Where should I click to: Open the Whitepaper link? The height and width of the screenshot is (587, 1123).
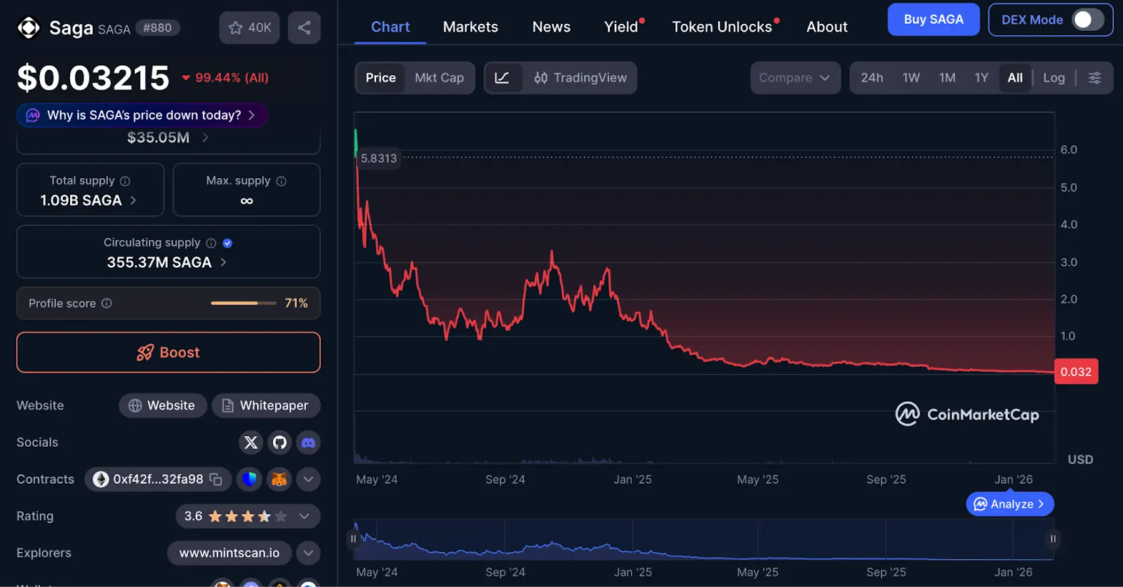click(266, 405)
